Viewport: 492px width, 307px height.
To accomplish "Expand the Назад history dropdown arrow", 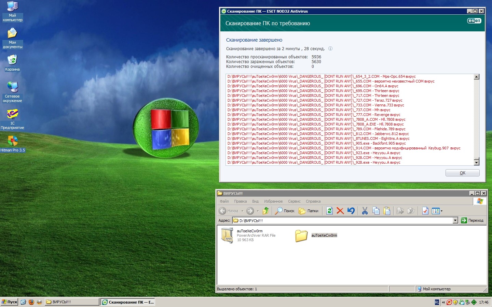I will coord(242,211).
